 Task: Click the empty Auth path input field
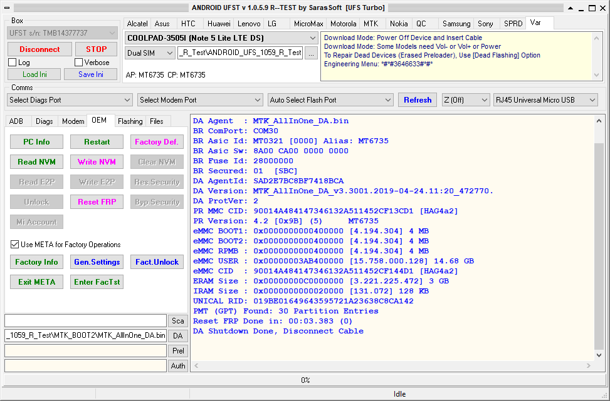pyautogui.click(x=86, y=366)
